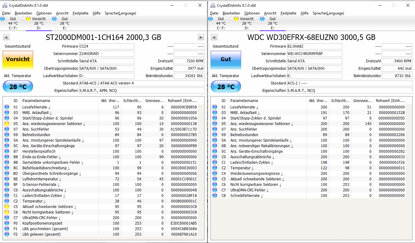The image size is (415, 243).
Task: Click ID column header in left window
Action: pos(15,101)
